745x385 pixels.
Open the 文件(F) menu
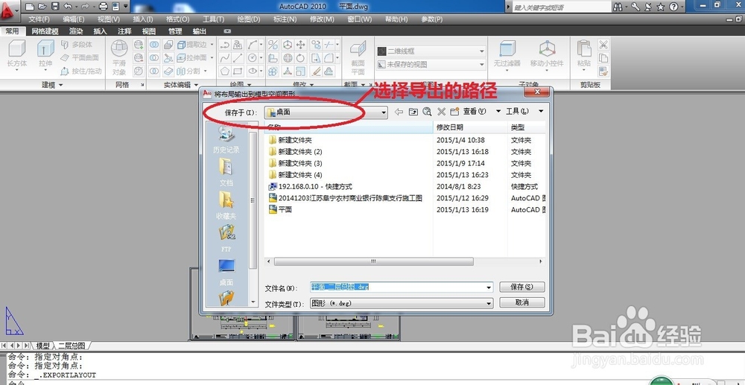click(39, 19)
